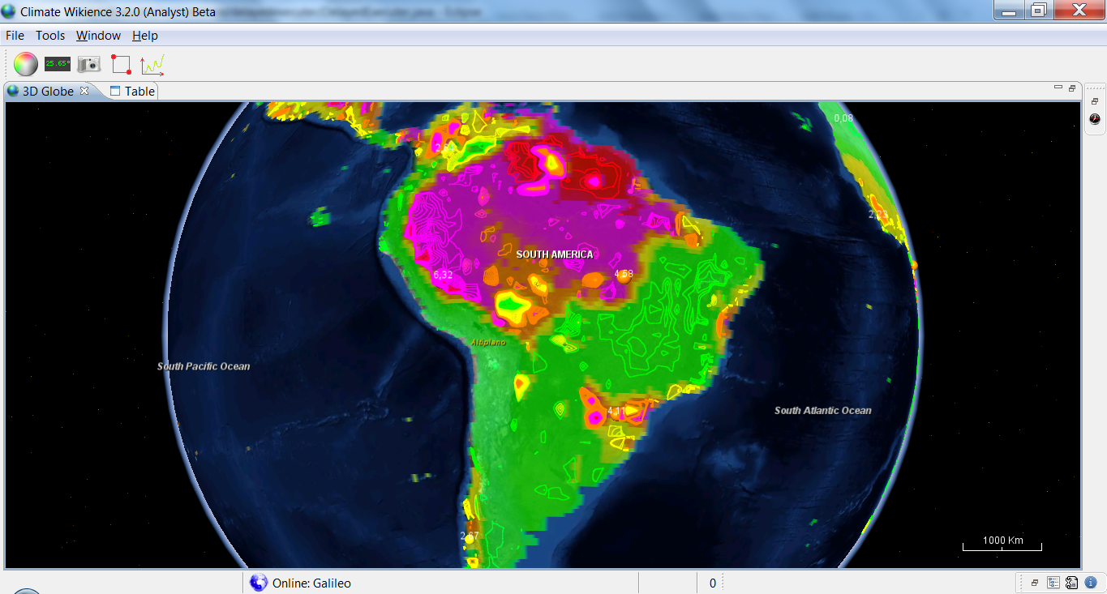This screenshot has width=1107, height=594.
Task: Click the 4.11 value label on map
Action: coord(616,412)
